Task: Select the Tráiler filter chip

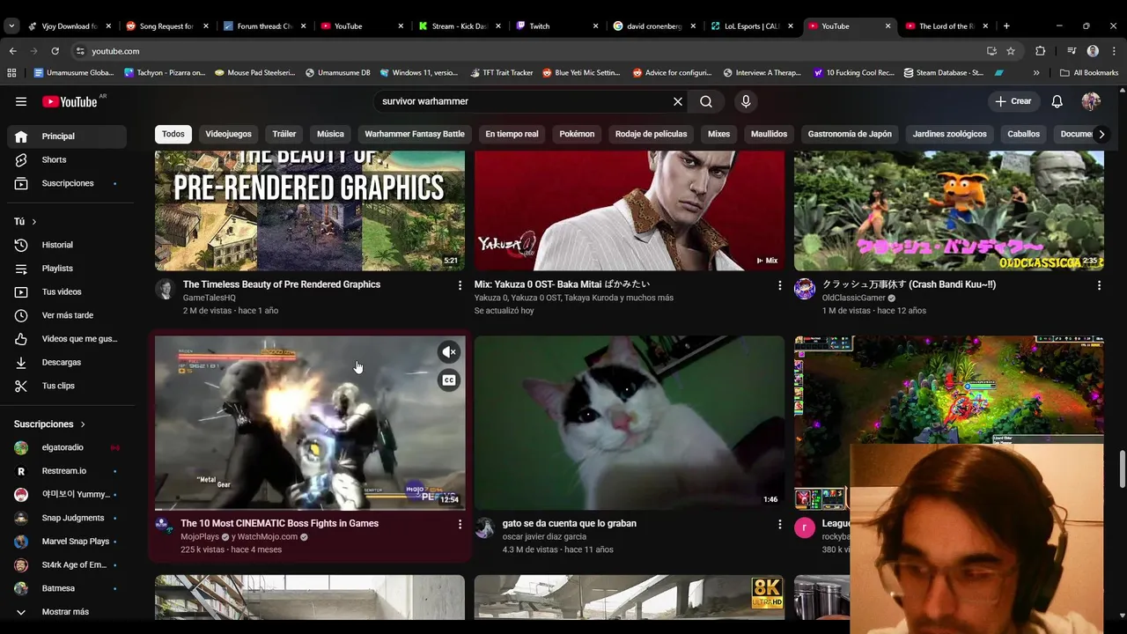Action: [284, 134]
